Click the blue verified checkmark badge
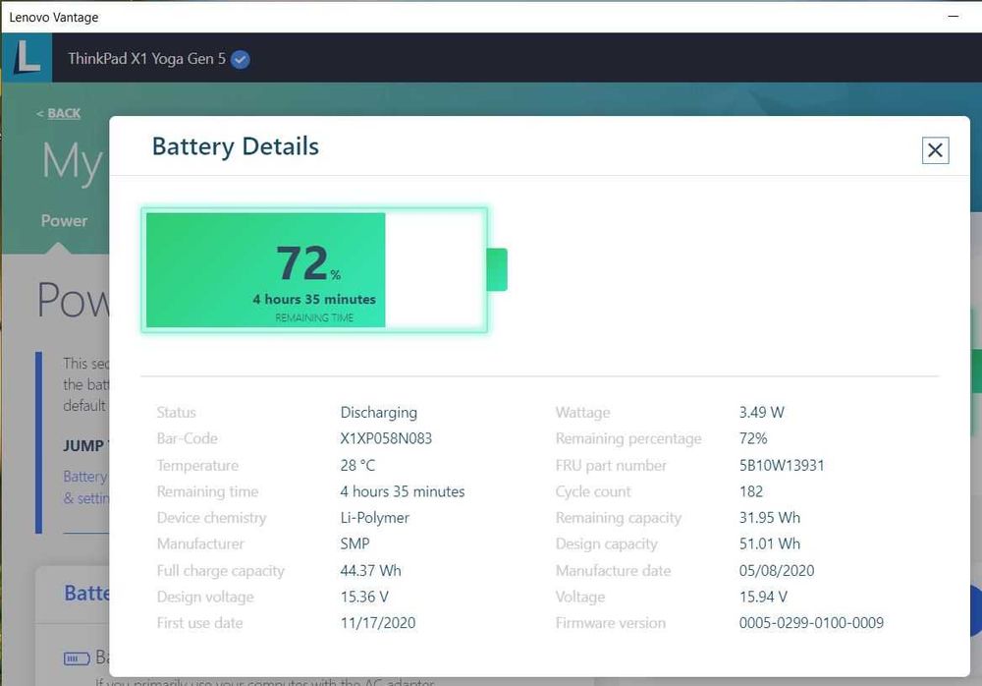Screen dimensions: 982x686 point(241,60)
